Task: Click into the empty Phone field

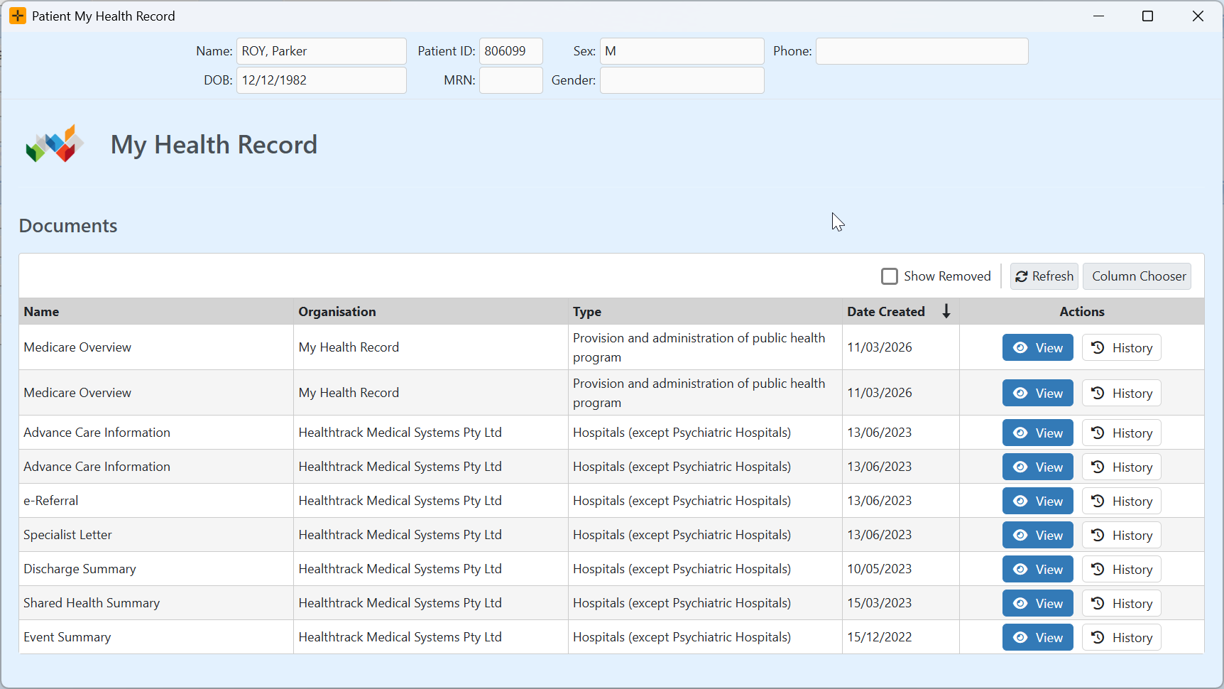Action: (922, 51)
